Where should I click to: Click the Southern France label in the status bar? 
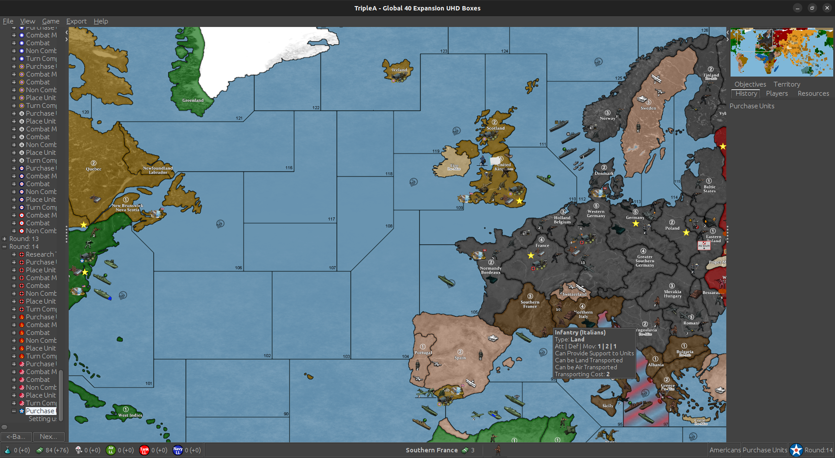431,450
